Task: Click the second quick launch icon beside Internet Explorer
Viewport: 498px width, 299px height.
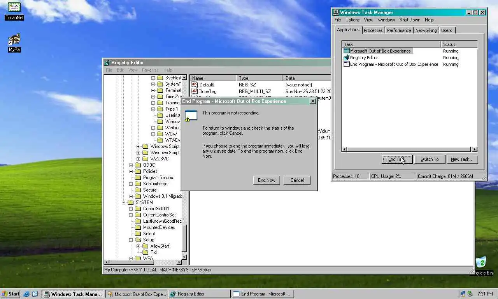Action: click(x=35, y=294)
